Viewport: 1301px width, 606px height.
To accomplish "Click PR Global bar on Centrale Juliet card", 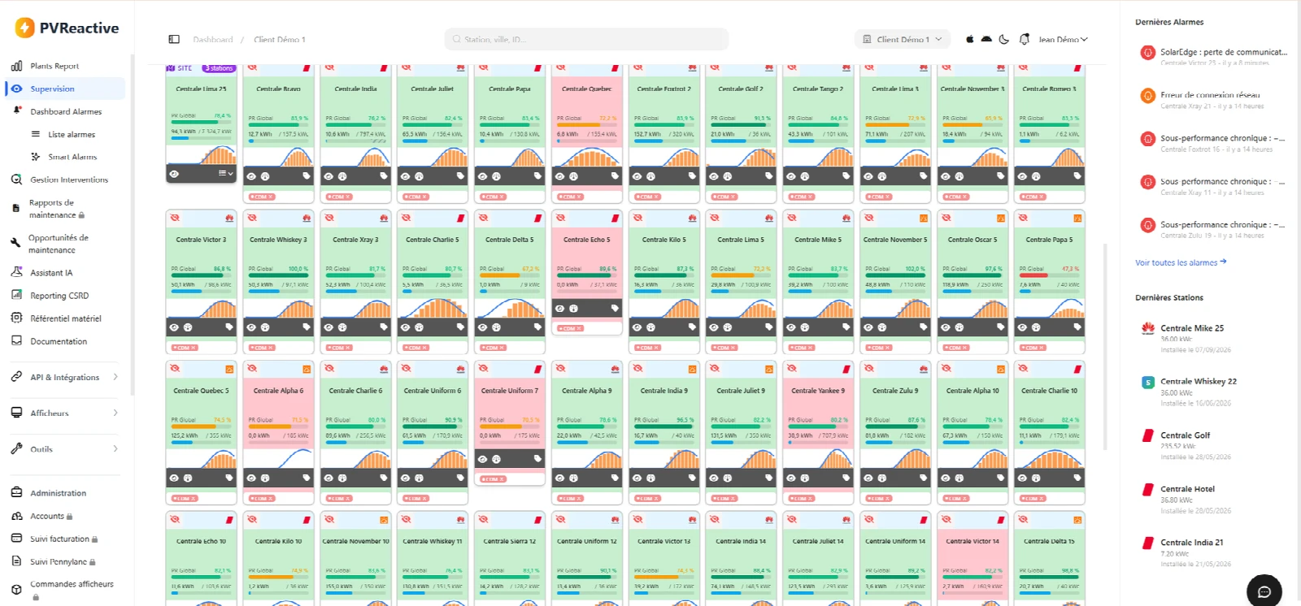I will 433,125.
